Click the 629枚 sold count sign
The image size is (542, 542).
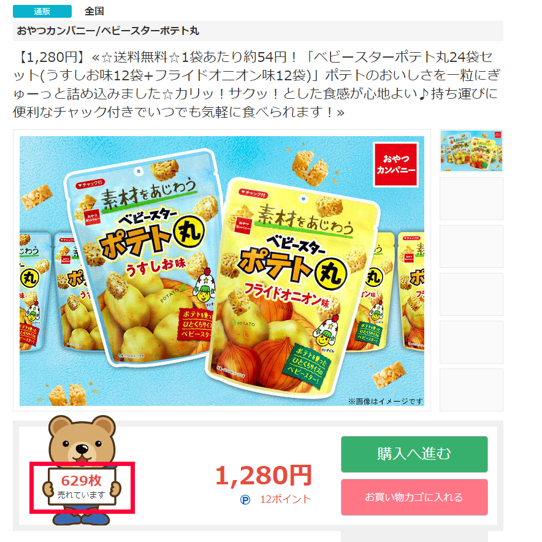tap(82, 486)
